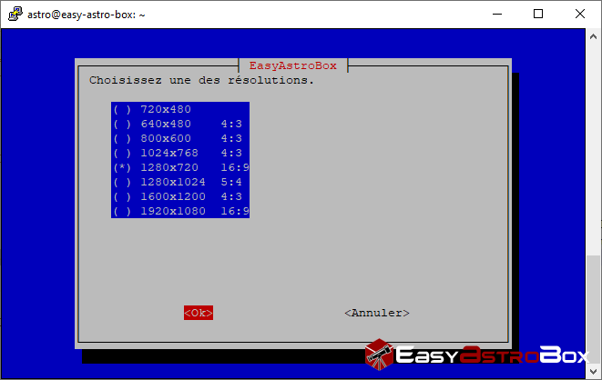Click the "Choisissez une des résolutions" prompt
This screenshot has height=380, width=602.
(x=201, y=80)
